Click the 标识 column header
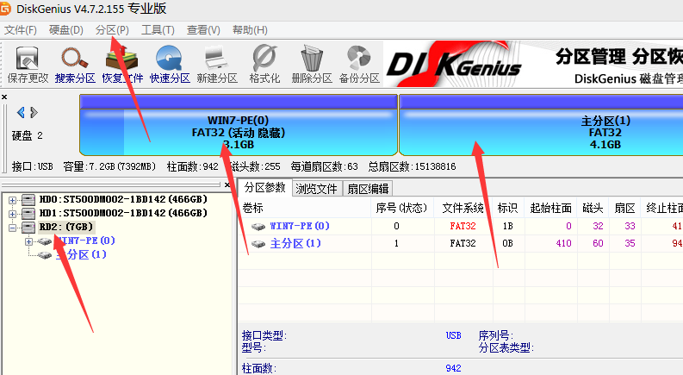This screenshot has height=375, width=683. 507,208
